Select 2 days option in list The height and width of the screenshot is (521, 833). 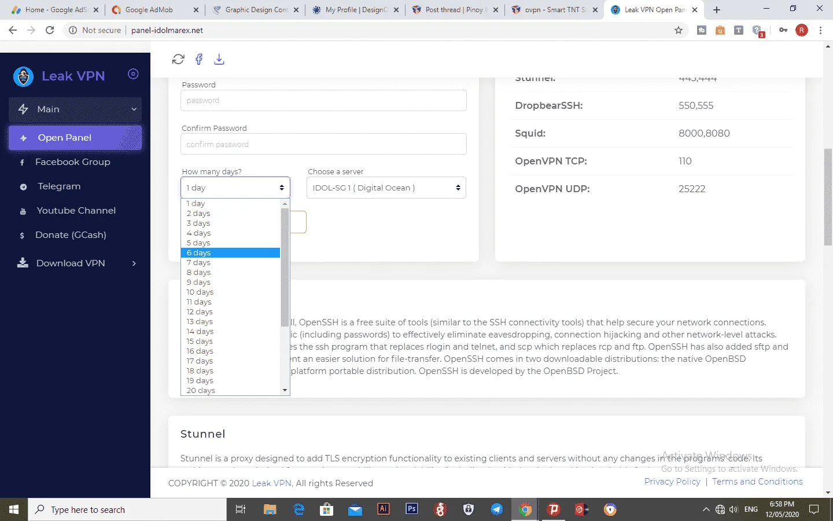(x=231, y=214)
